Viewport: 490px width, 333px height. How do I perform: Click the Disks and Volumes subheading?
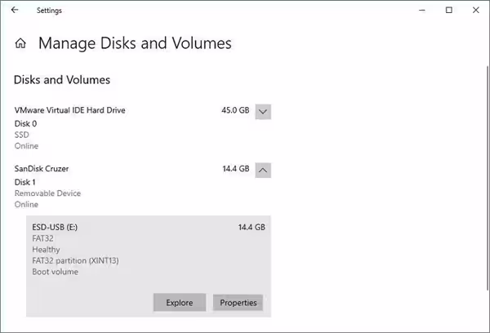pos(62,80)
